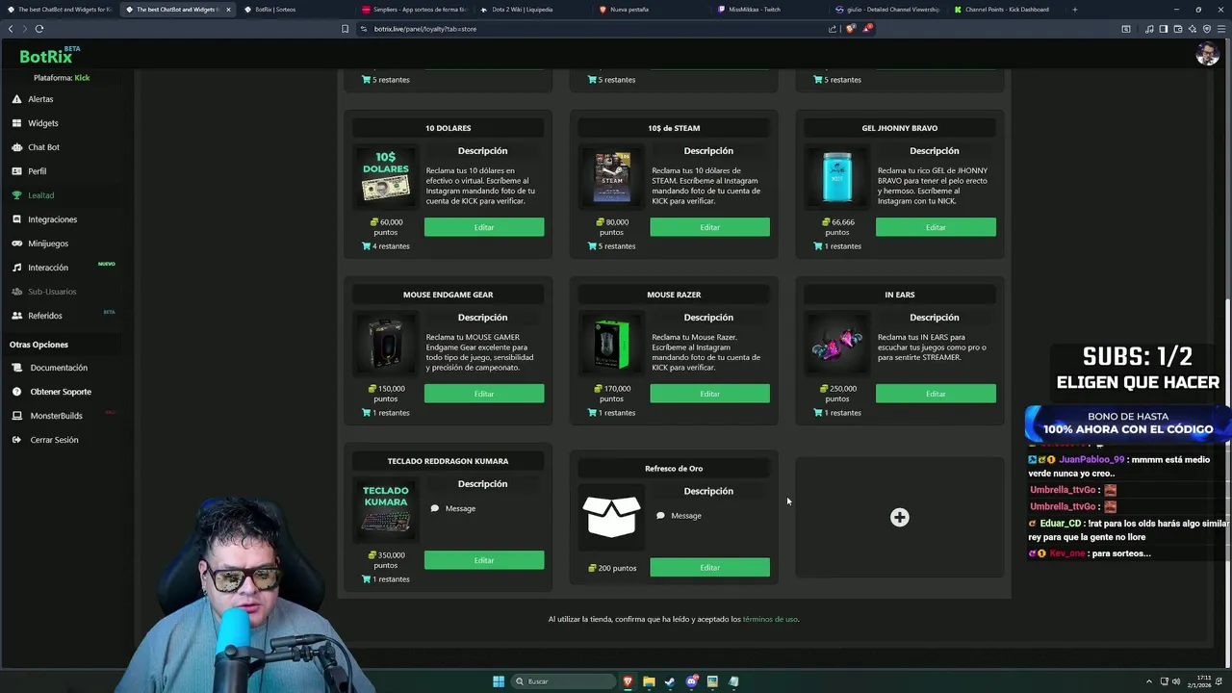
Task: Click the Widgets grid icon
Action: [x=16, y=123]
